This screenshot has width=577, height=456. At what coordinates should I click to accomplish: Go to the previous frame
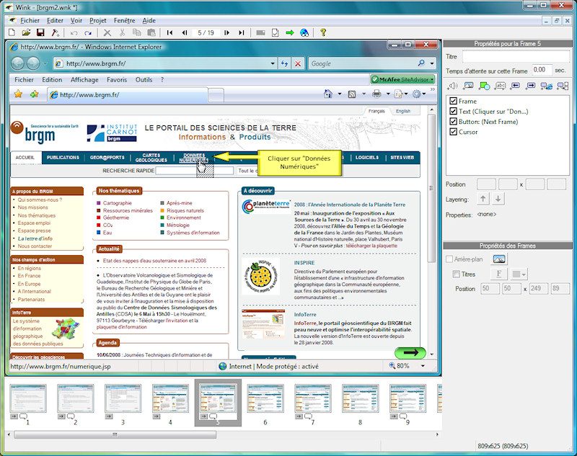tap(185, 32)
